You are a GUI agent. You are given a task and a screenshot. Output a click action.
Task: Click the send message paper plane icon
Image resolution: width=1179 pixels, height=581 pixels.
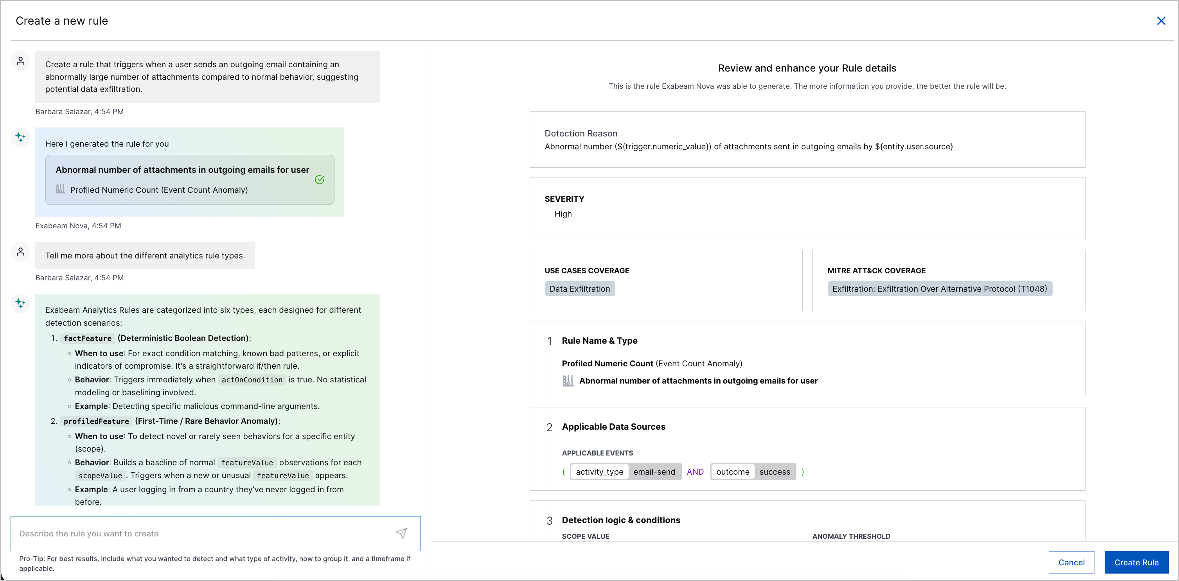point(401,533)
